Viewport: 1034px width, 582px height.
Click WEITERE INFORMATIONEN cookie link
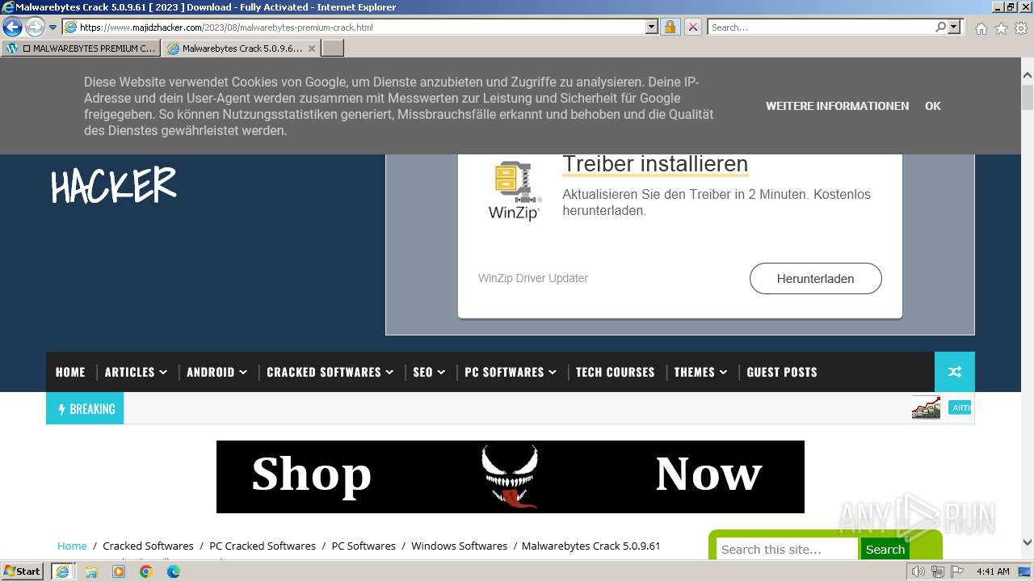837,106
